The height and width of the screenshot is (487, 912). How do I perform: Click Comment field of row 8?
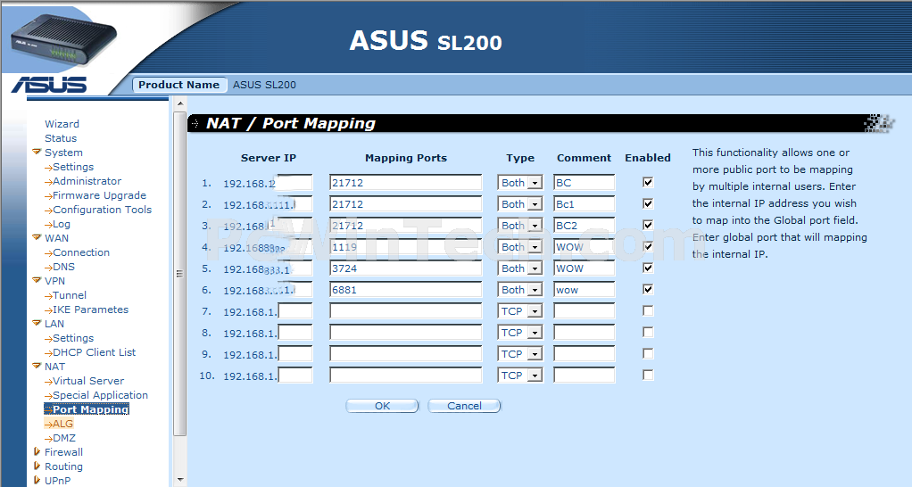click(x=584, y=333)
